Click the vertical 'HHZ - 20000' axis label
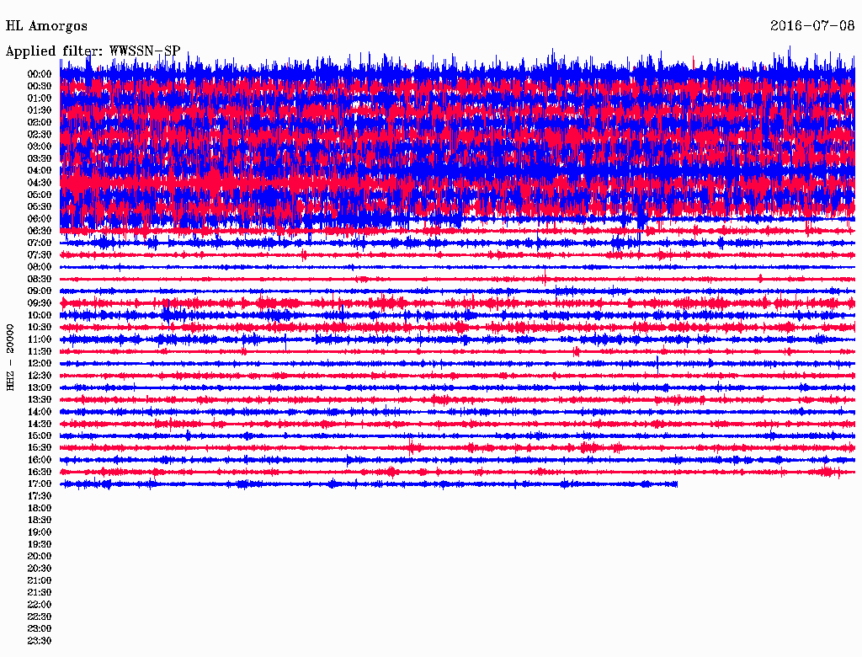The image size is (862, 657). pyautogui.click(x=10, y=357)
